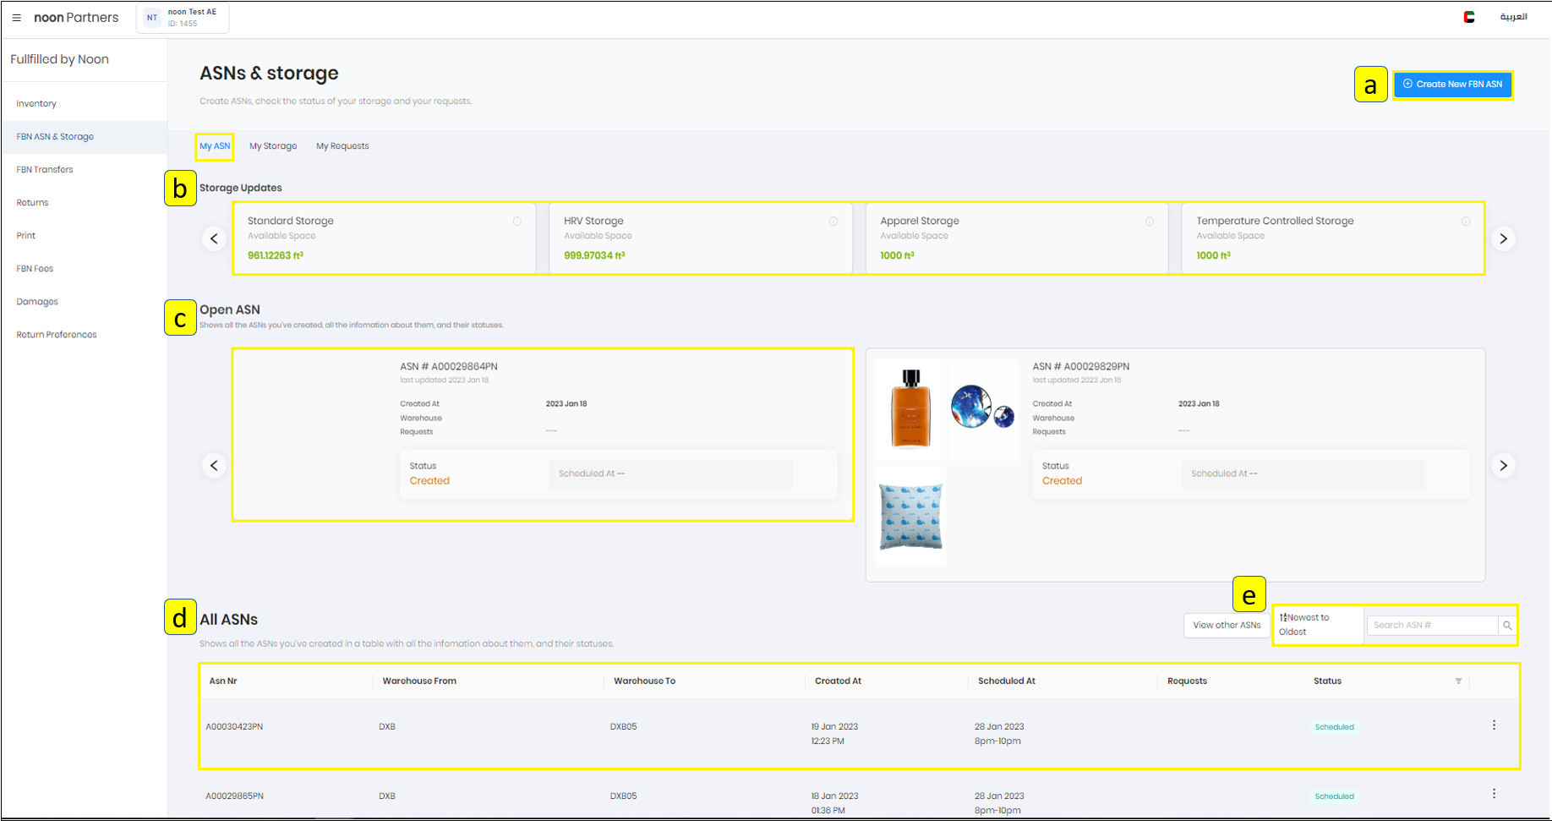Image resolution: width=1552 pixels, height=821 pixels.
Task: Switch to the My ASN tab
Action: [215, 146]
